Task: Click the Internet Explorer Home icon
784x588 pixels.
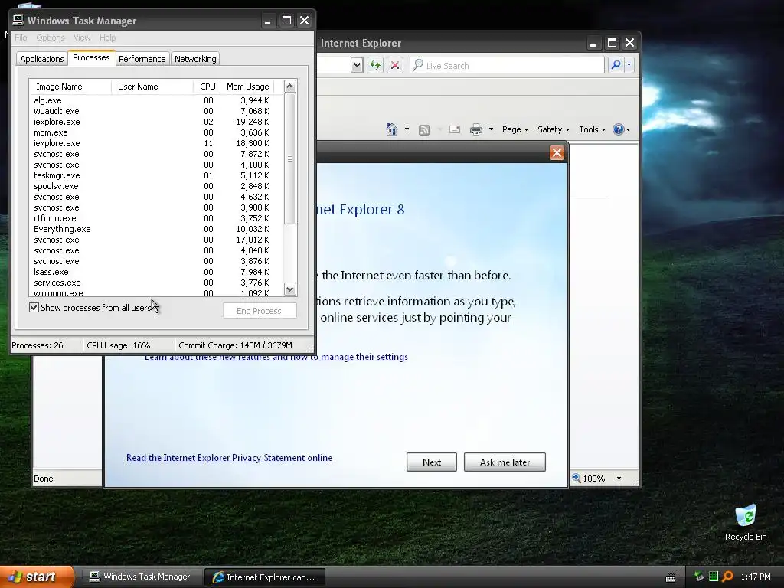Action: (391, 129)
